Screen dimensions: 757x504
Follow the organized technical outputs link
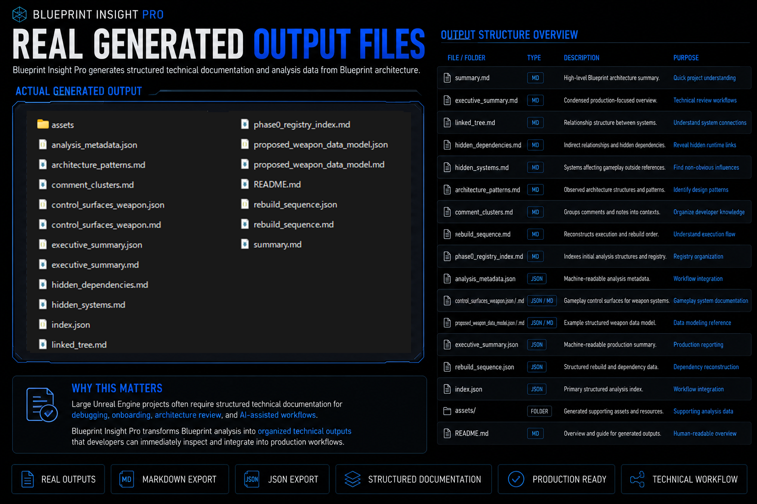tap(305, 431)
